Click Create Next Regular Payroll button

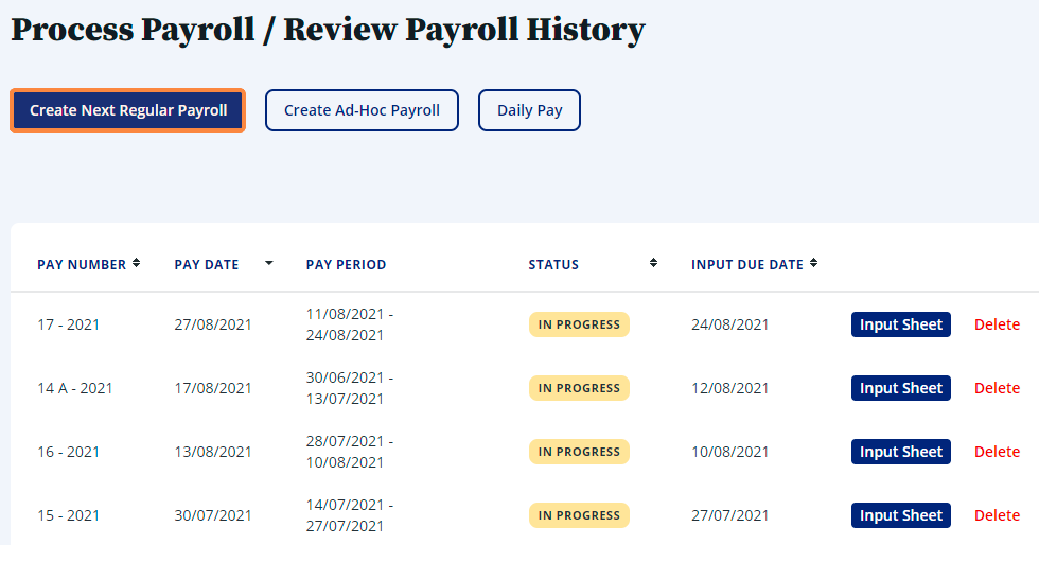point(128,110)
